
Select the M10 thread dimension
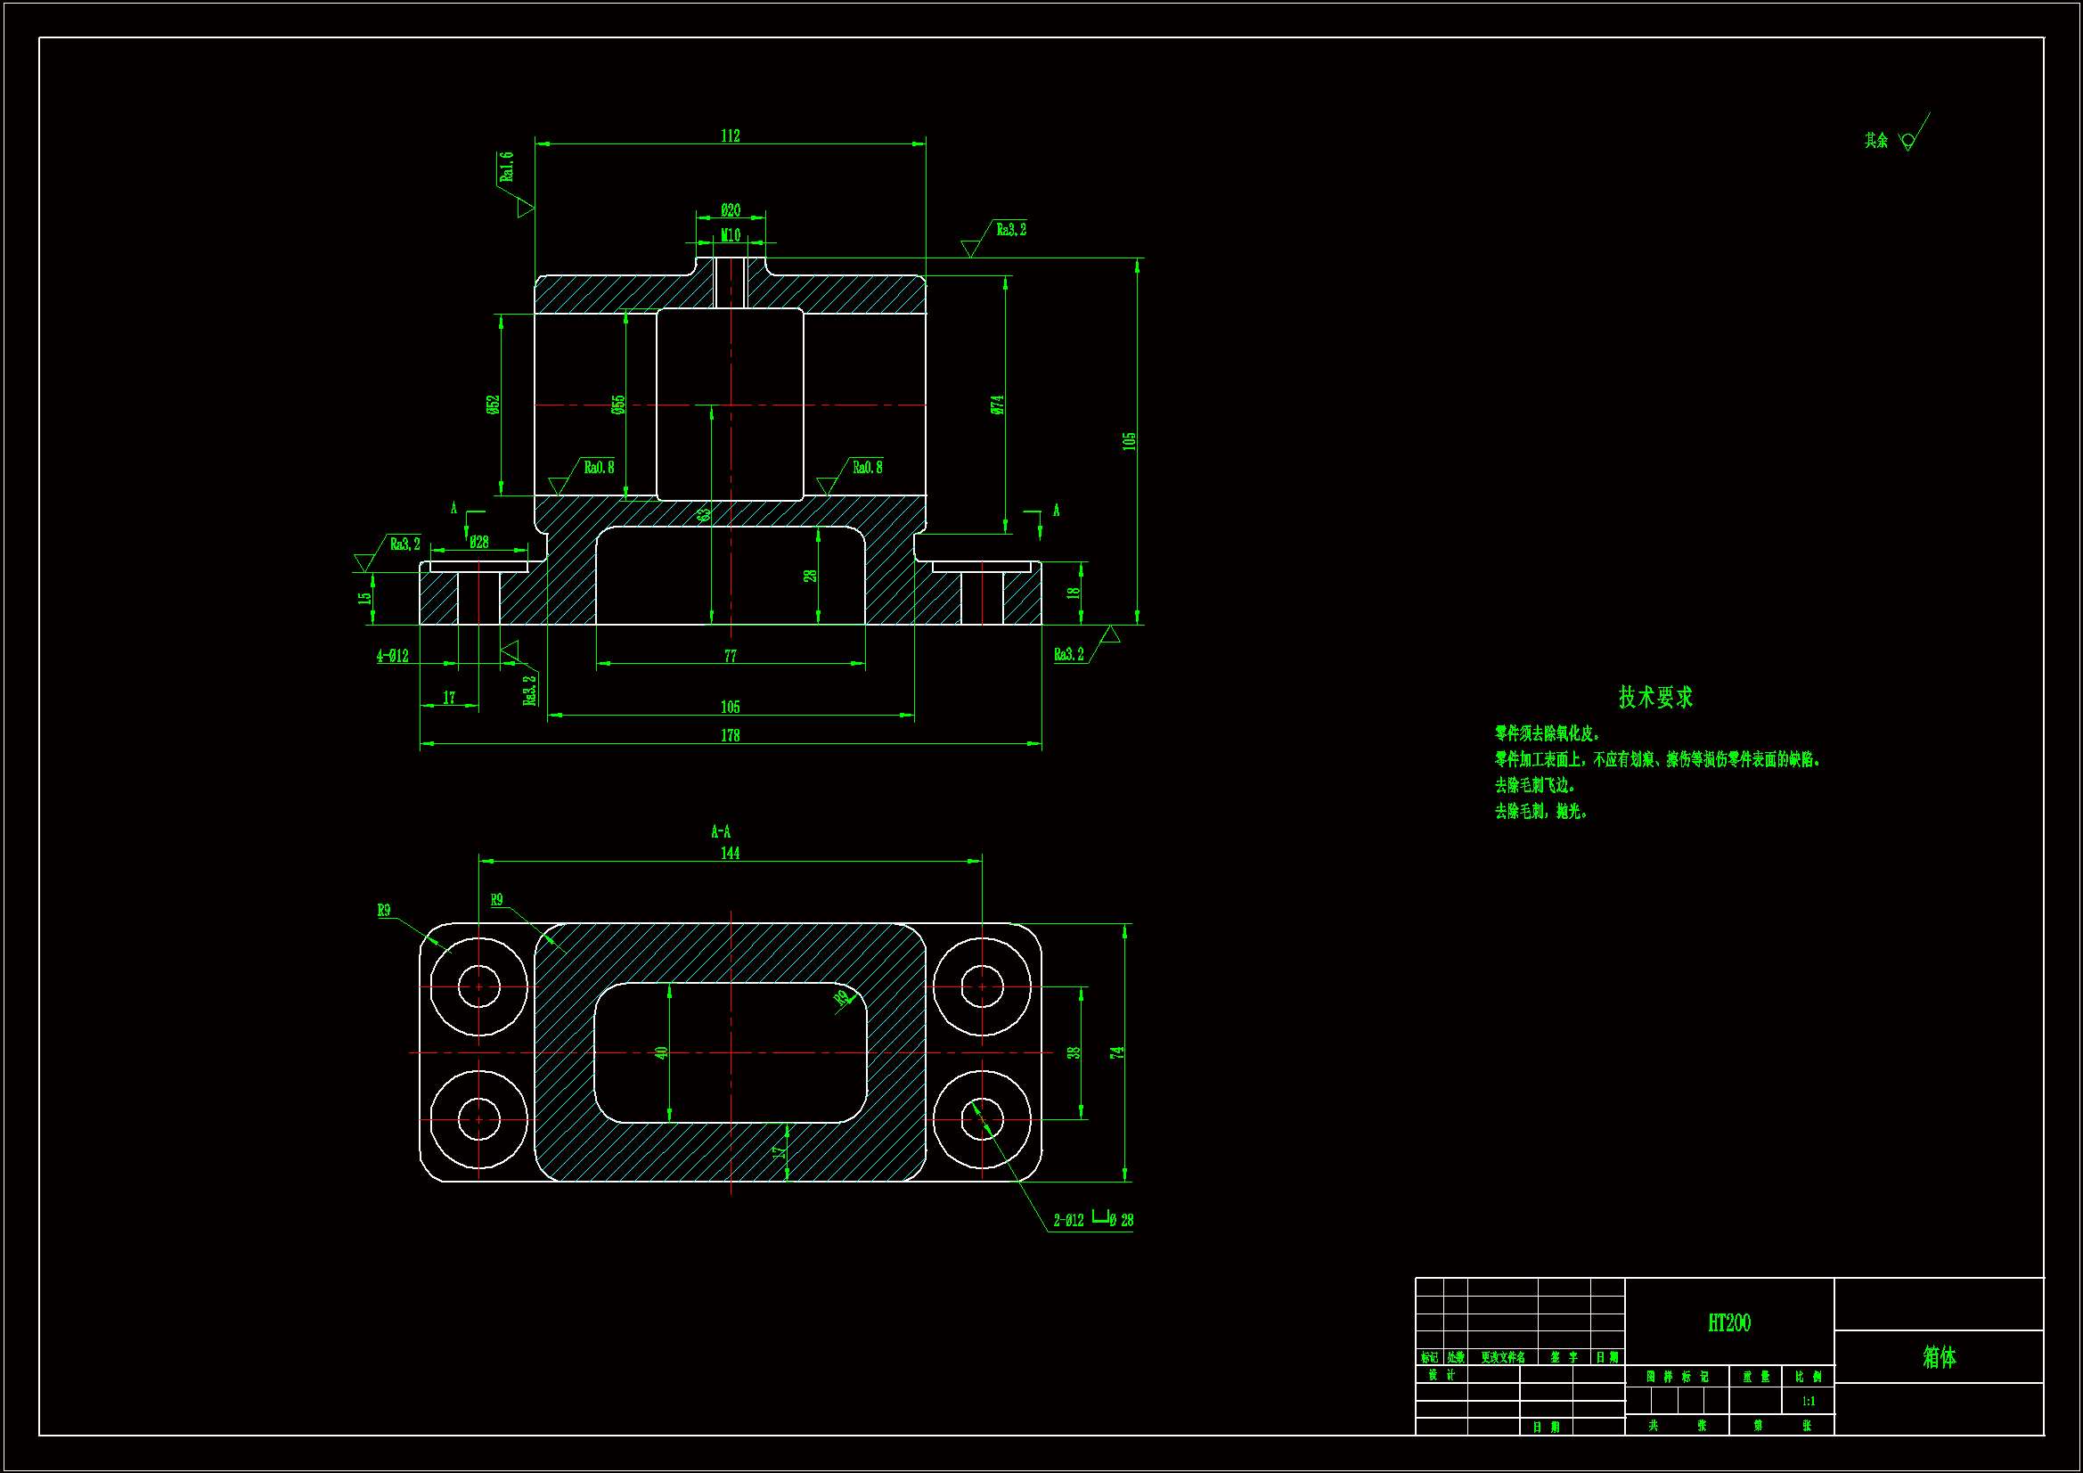click(731, 235)
